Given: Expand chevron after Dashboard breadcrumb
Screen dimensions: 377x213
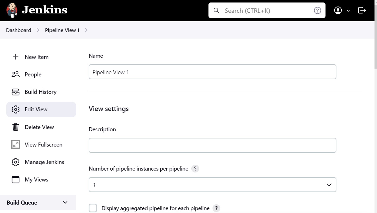Looking at the screenshot, I should pyautogui.click(x=38, y=30).
